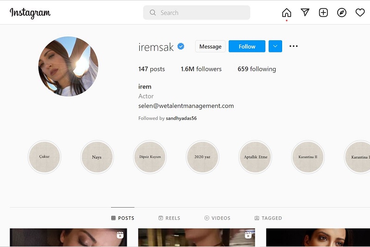Switch to the VIDEOS tab

pos(217,218)
